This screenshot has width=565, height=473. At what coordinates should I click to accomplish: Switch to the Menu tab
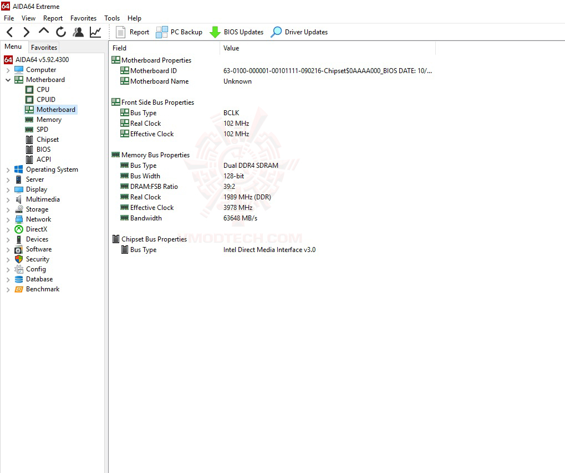(13, 47)
